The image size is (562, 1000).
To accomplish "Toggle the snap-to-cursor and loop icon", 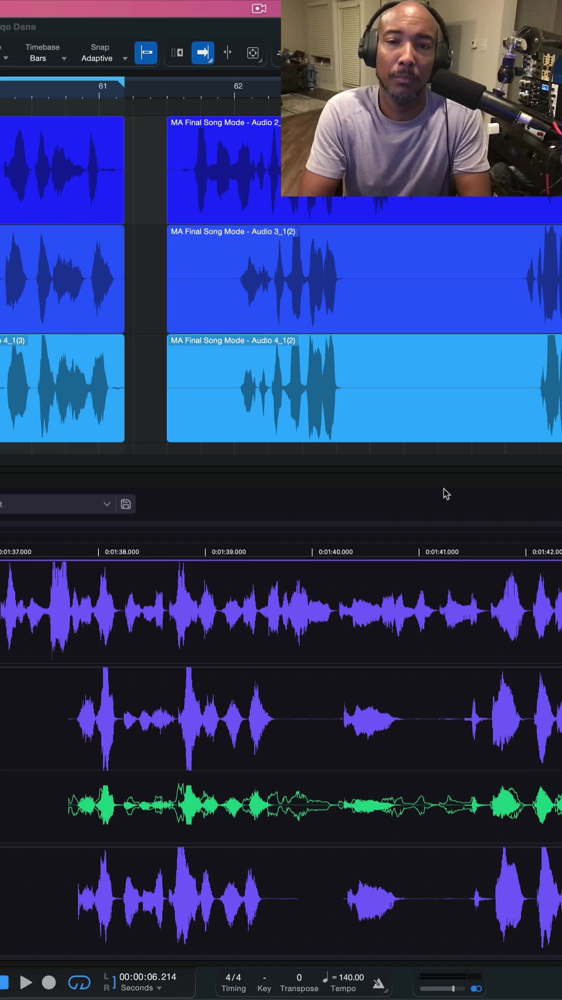I will [177, 53].
